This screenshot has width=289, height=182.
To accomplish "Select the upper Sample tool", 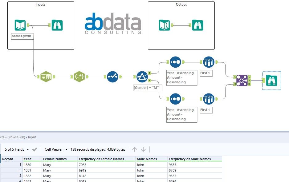I will pos(209,62).
